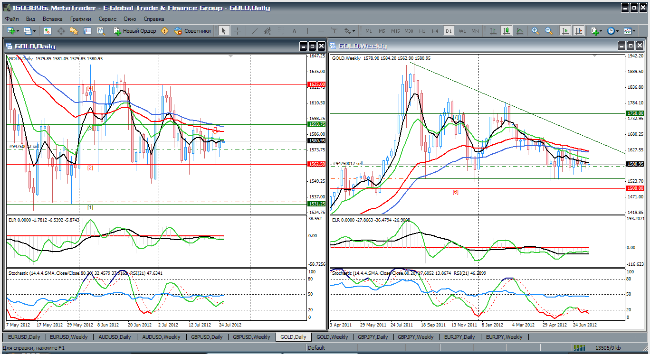Enable the W1 weekly timeframe
Image resolution: width=650 pixels, height=354 pixels.
pos(462,31)
